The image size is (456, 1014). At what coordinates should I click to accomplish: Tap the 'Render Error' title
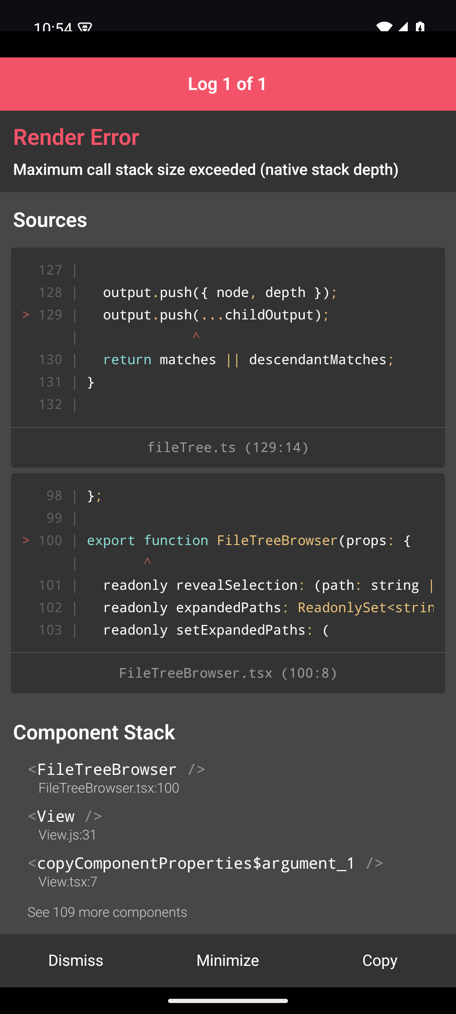pos(76,137)
